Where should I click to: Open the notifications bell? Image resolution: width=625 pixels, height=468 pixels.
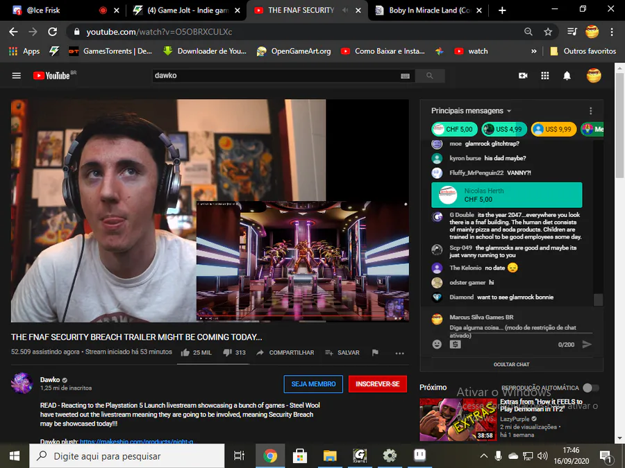click(567, 76)
